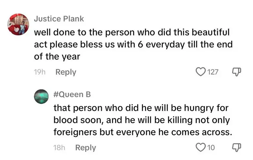Dislike Justice Plank's comment
This screenshot has width=253, height=160.
point(236,72)
